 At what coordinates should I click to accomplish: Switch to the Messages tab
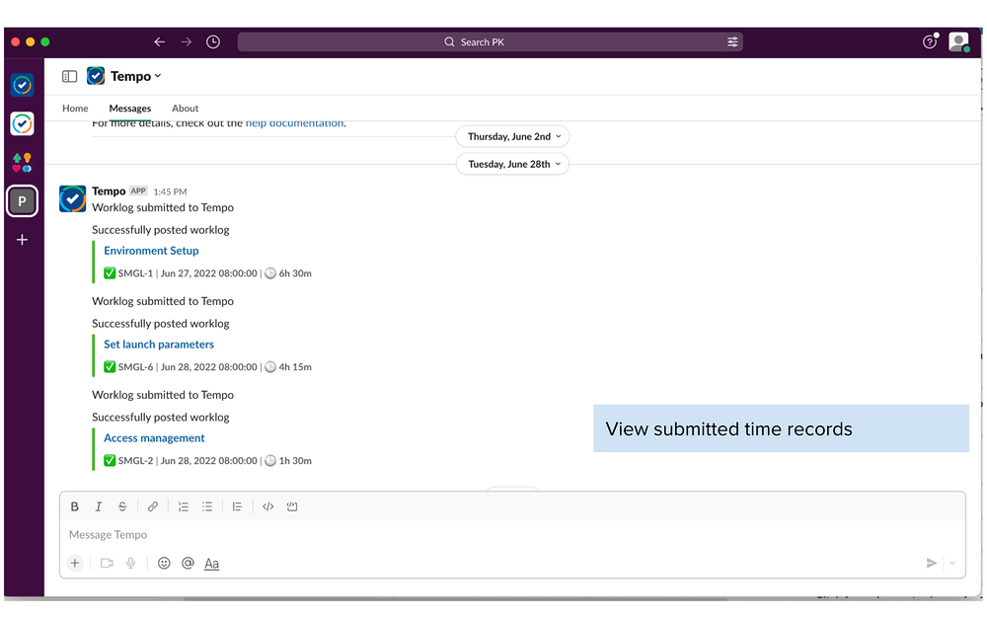(x=129, y=109)
